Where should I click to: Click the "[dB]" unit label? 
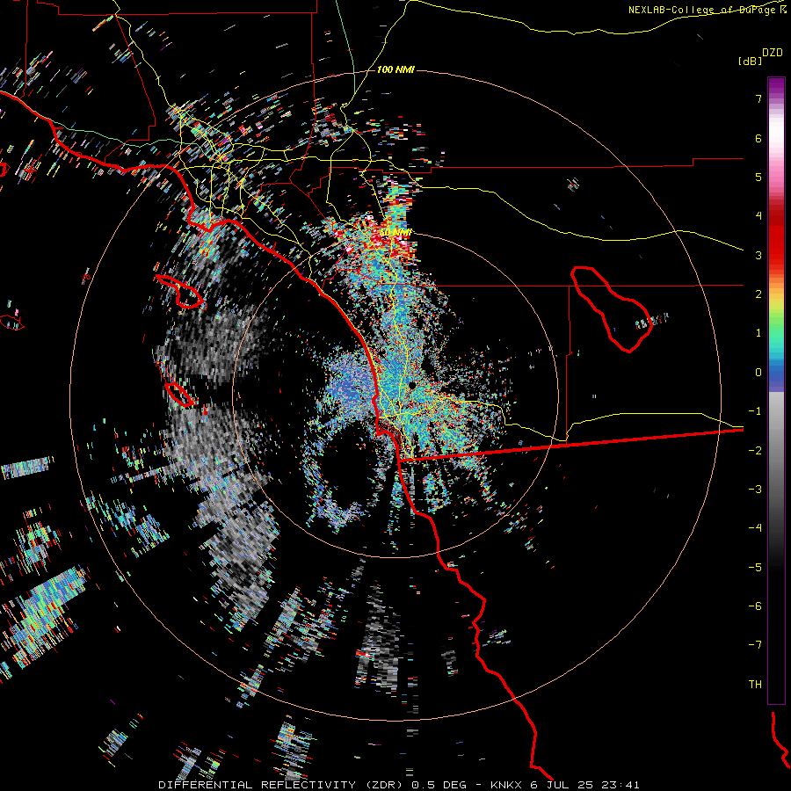tap(750, 62)
